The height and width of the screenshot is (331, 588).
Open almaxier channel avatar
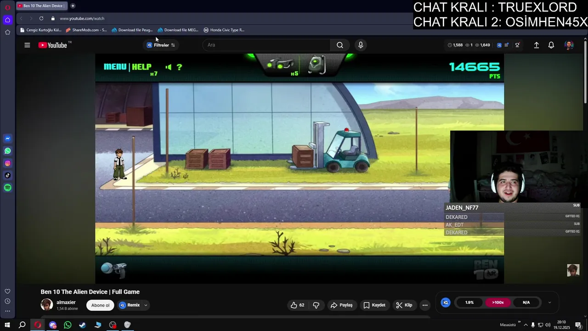(x=47, y=305)
